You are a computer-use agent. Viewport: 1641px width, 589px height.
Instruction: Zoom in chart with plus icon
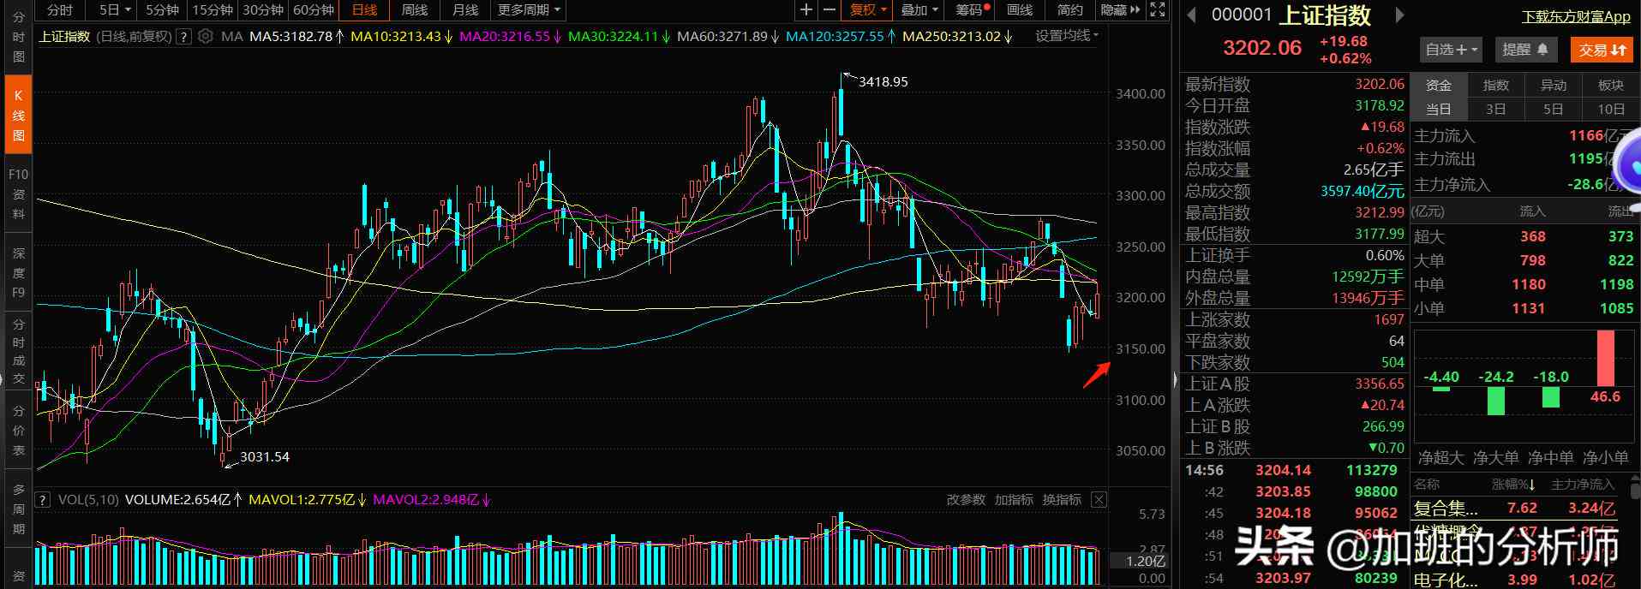click(x=806, y=9)
